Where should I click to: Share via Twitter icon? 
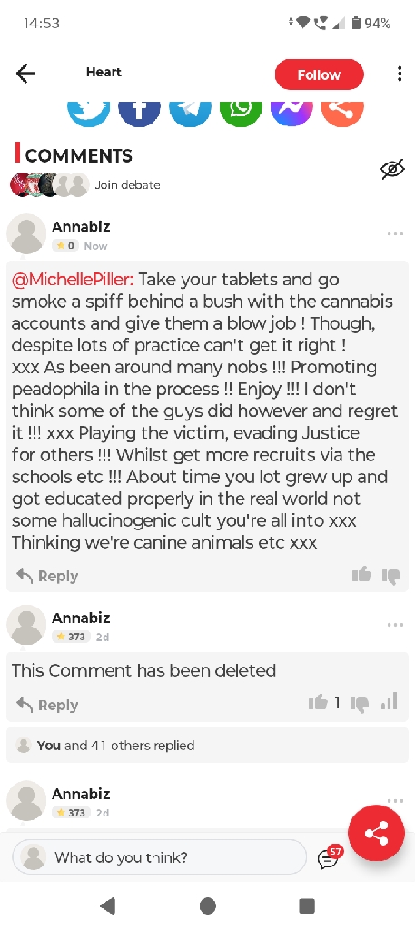[89, 112]
